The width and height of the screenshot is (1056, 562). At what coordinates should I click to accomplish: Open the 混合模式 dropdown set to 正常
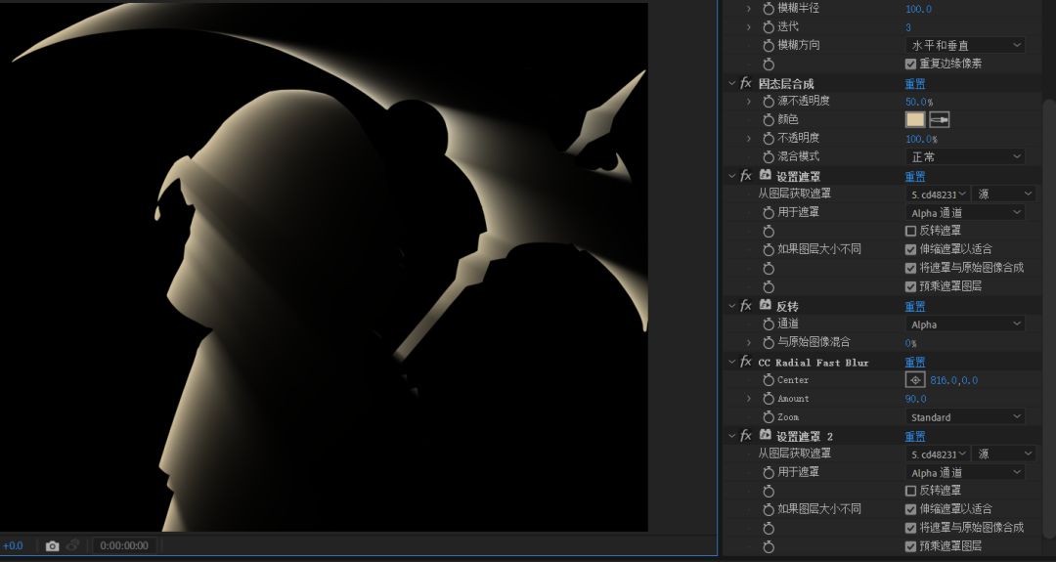pyautogui.click(x=964, y=156)
